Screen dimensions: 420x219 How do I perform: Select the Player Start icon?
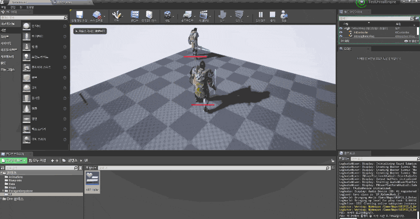pos(26,67)
